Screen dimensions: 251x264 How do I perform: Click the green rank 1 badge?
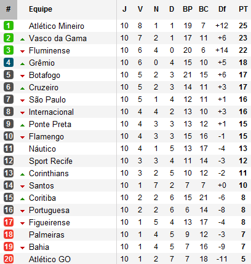click(9, 26)
